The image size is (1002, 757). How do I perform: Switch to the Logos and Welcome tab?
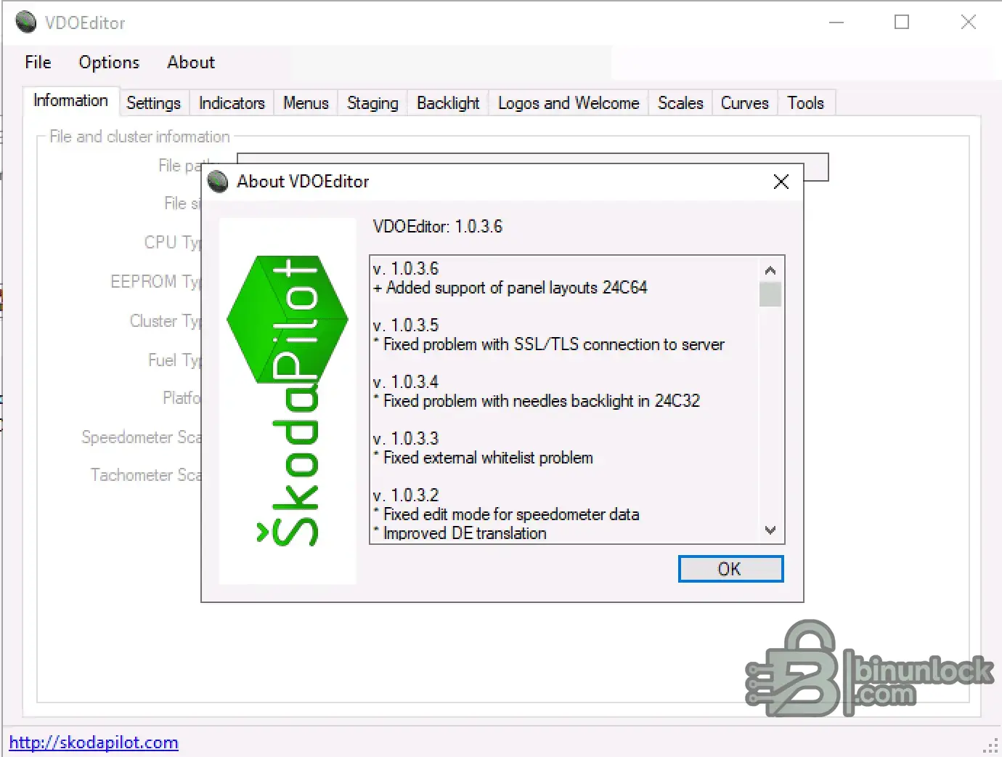click(x=569, y=103)
